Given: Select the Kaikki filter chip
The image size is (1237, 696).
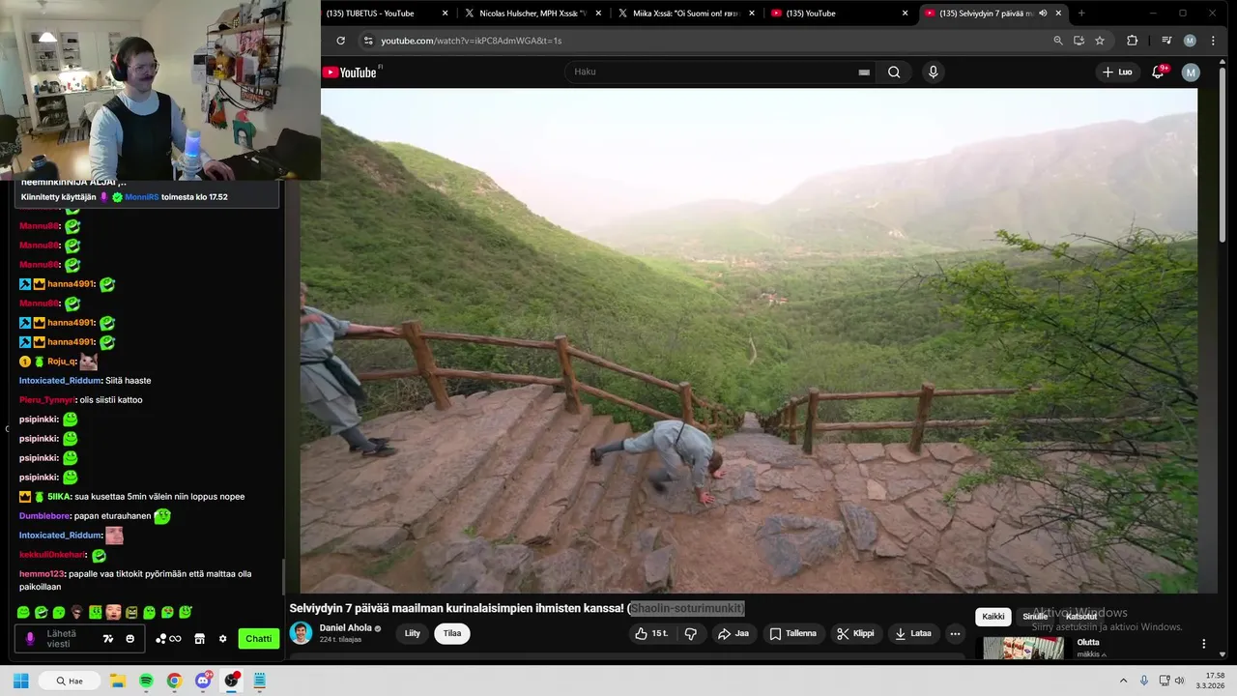Looking at the screenshot, I should click(x=993, y=617).
